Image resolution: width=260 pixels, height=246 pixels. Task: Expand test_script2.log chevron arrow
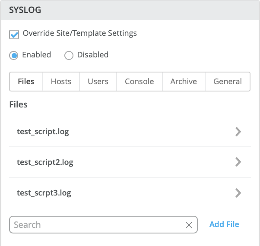tap(238, 162)
